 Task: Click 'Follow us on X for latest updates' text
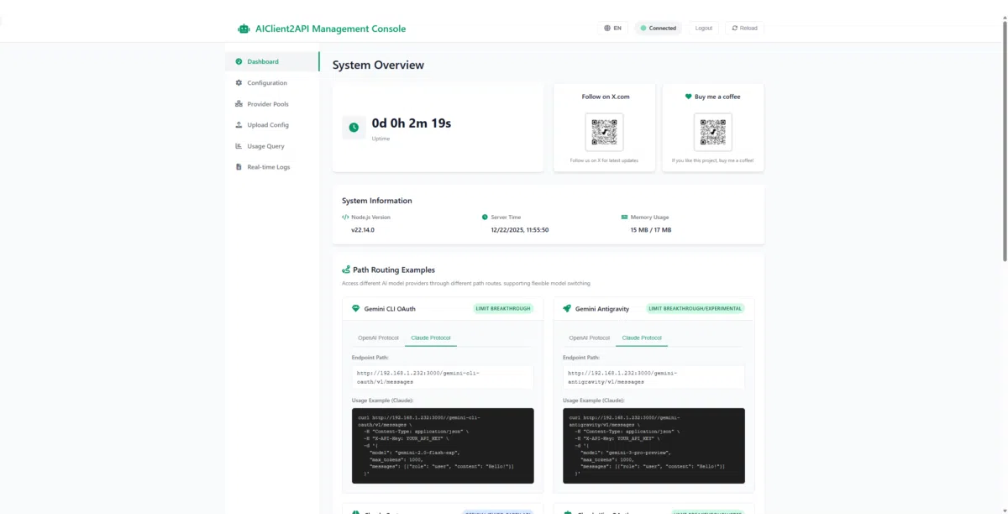(x=605, y=160)
